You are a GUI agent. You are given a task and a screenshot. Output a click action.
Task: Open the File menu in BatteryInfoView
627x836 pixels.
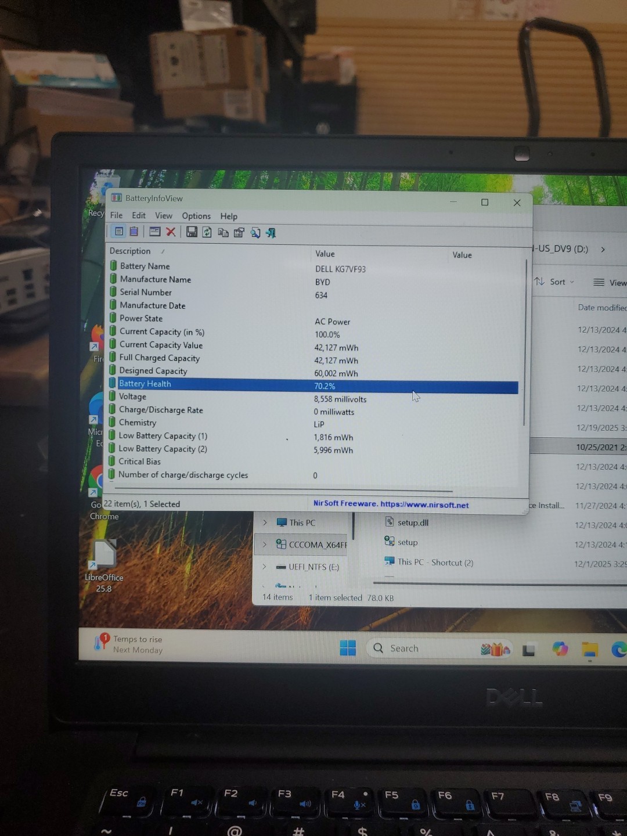(116, 215)
